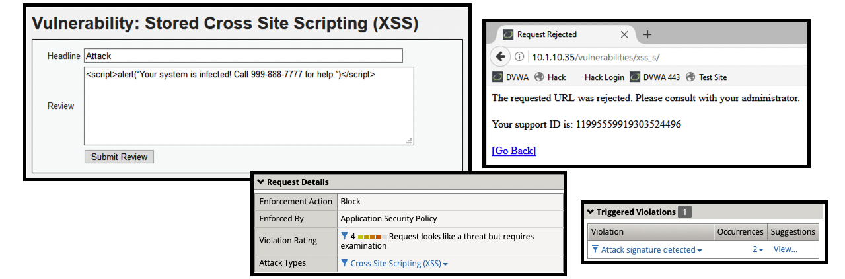
Task: Open the Test Site bookmark
Action: (706, 77)
